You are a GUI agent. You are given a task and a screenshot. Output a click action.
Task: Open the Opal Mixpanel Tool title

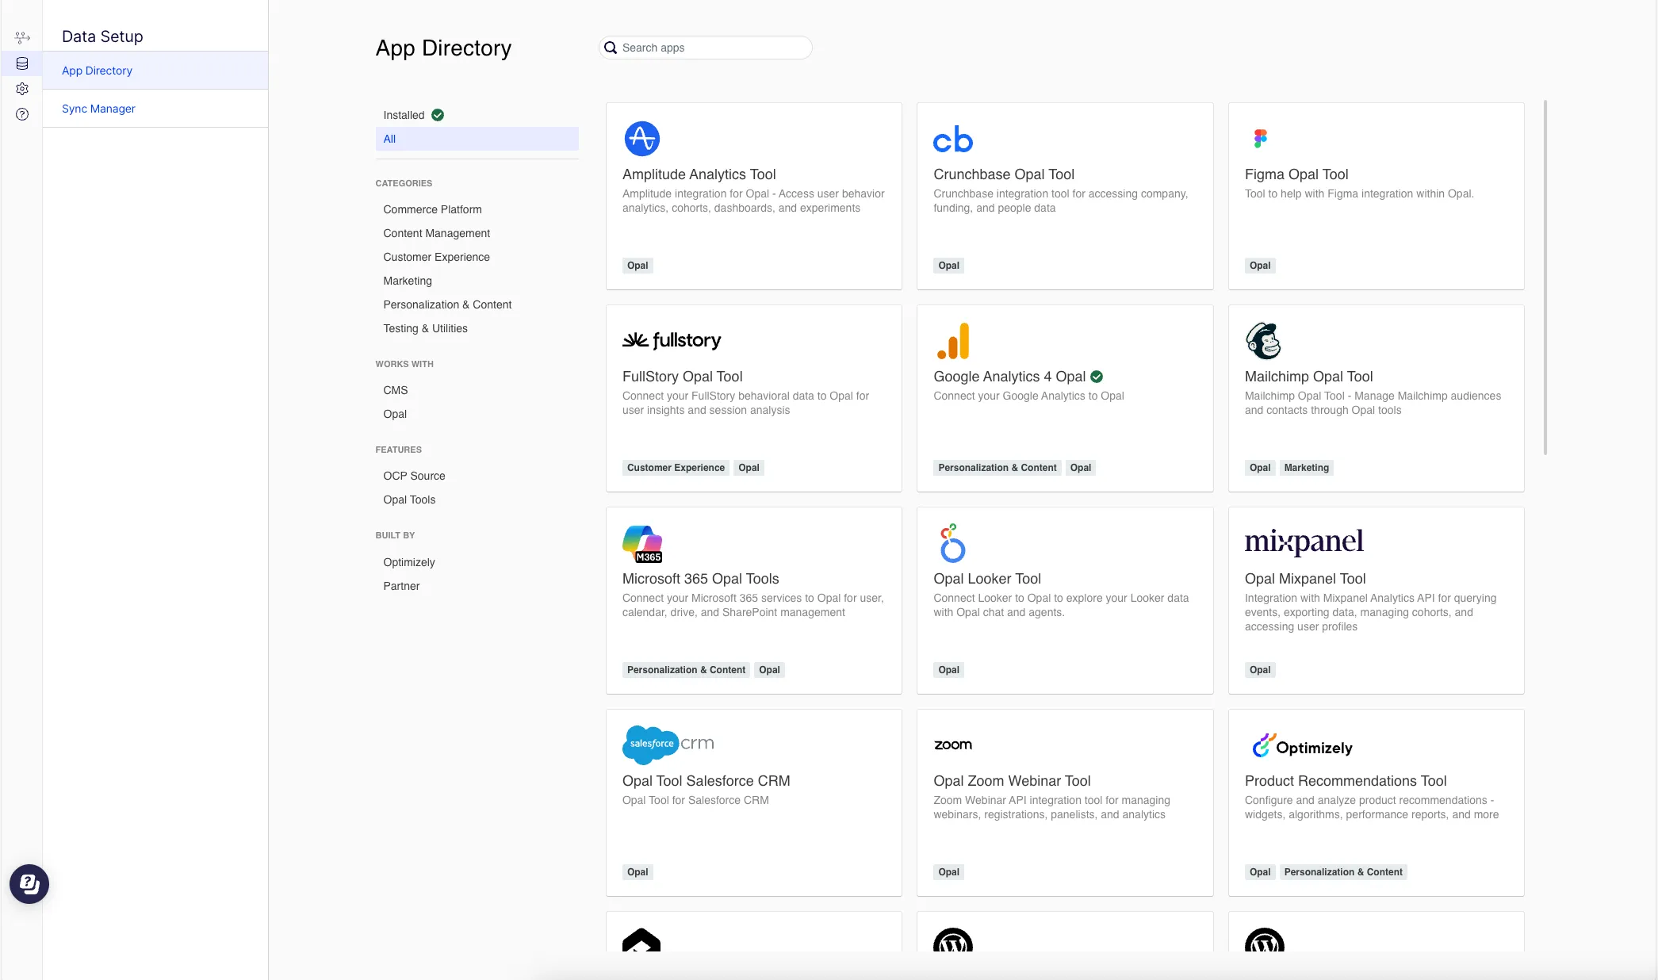tap(1305, 579)
